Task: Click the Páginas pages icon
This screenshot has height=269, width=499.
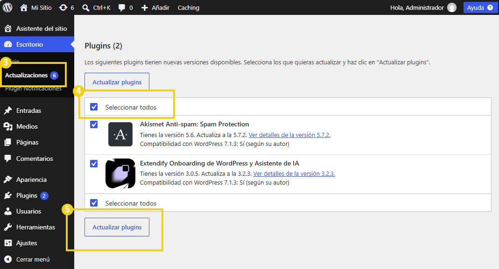Action: (x=8, y=143)
